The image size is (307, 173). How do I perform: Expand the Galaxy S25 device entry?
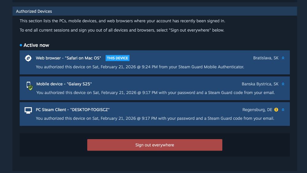click(x=283, y=84)
